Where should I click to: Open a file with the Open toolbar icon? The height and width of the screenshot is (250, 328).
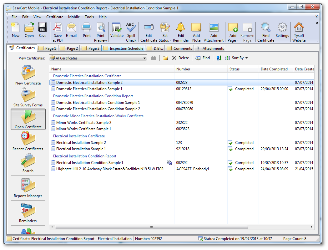click(x=29, y=30)
